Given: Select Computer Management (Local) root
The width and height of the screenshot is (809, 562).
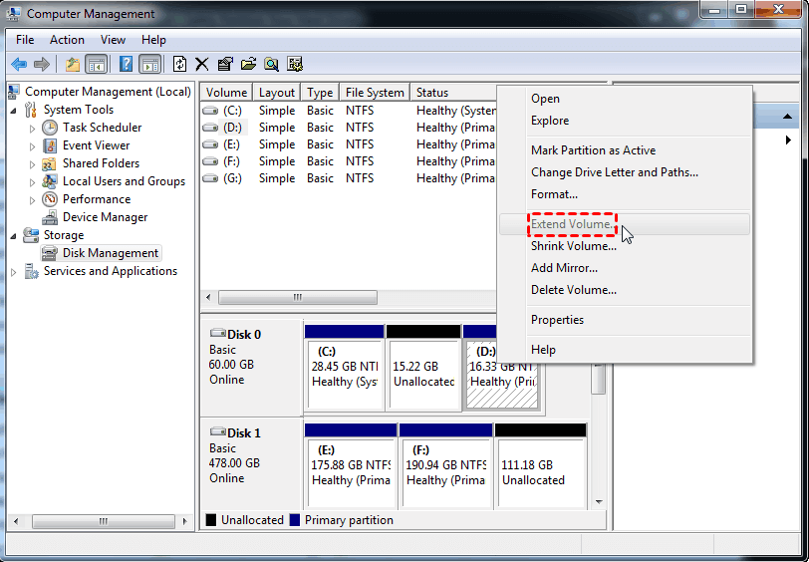Looking at the screenshot, I should [x=108, y=92].
